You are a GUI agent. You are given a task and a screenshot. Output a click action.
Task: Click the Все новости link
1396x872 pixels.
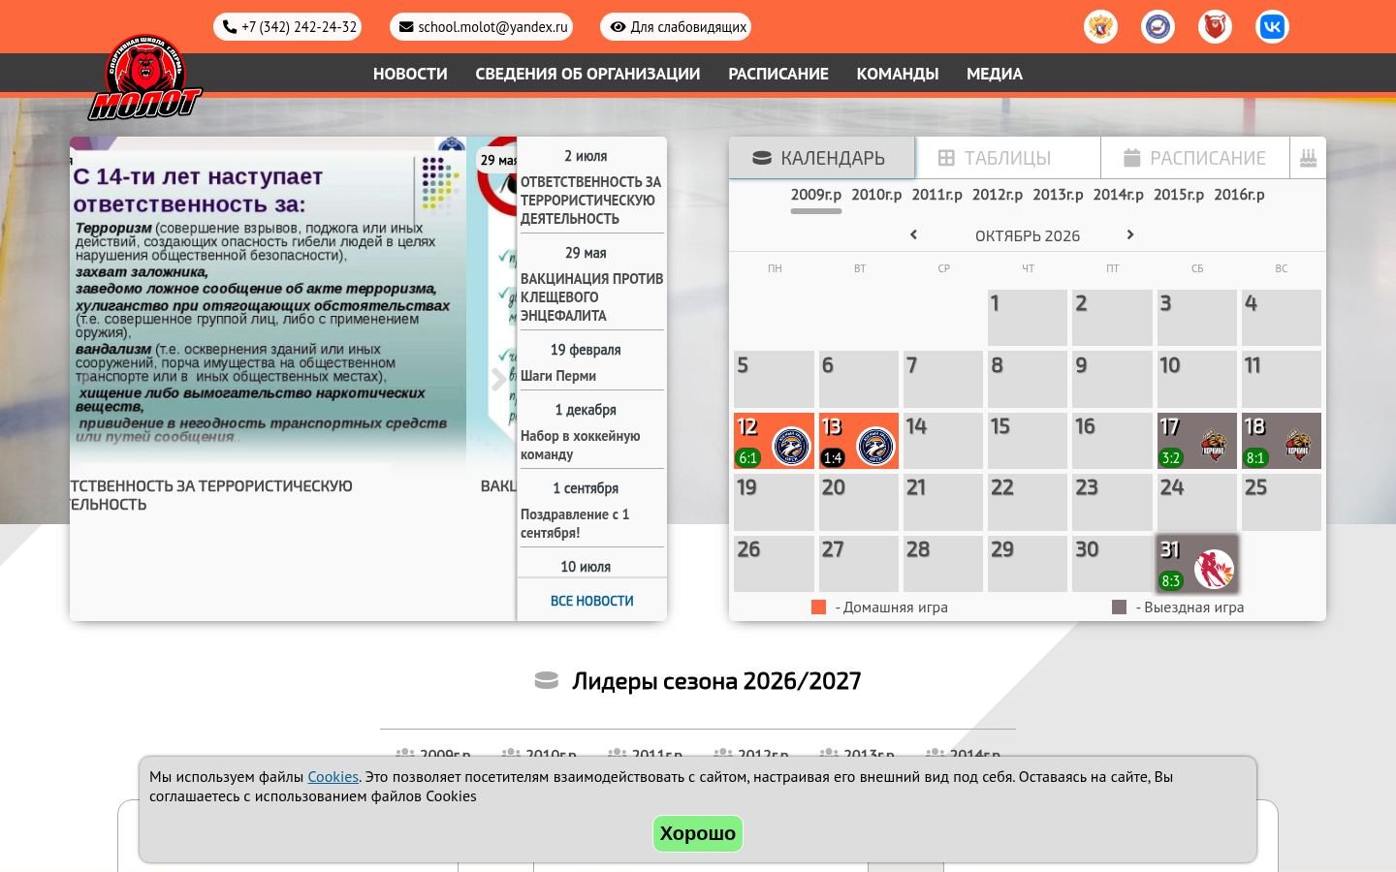coord(591,601)
